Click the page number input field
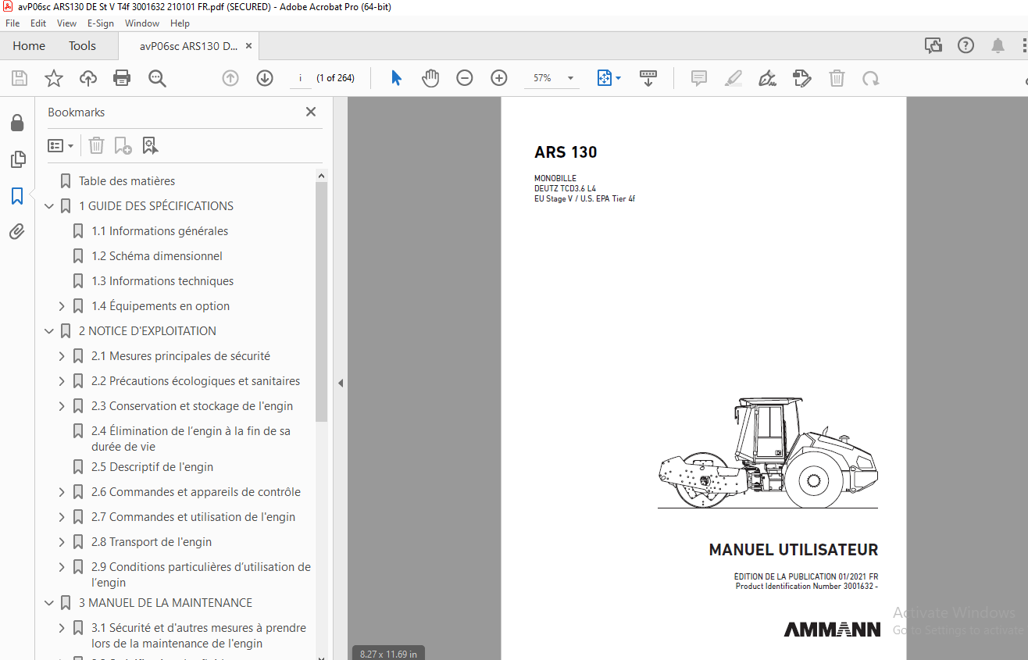1028x660 pixels. 300,78
